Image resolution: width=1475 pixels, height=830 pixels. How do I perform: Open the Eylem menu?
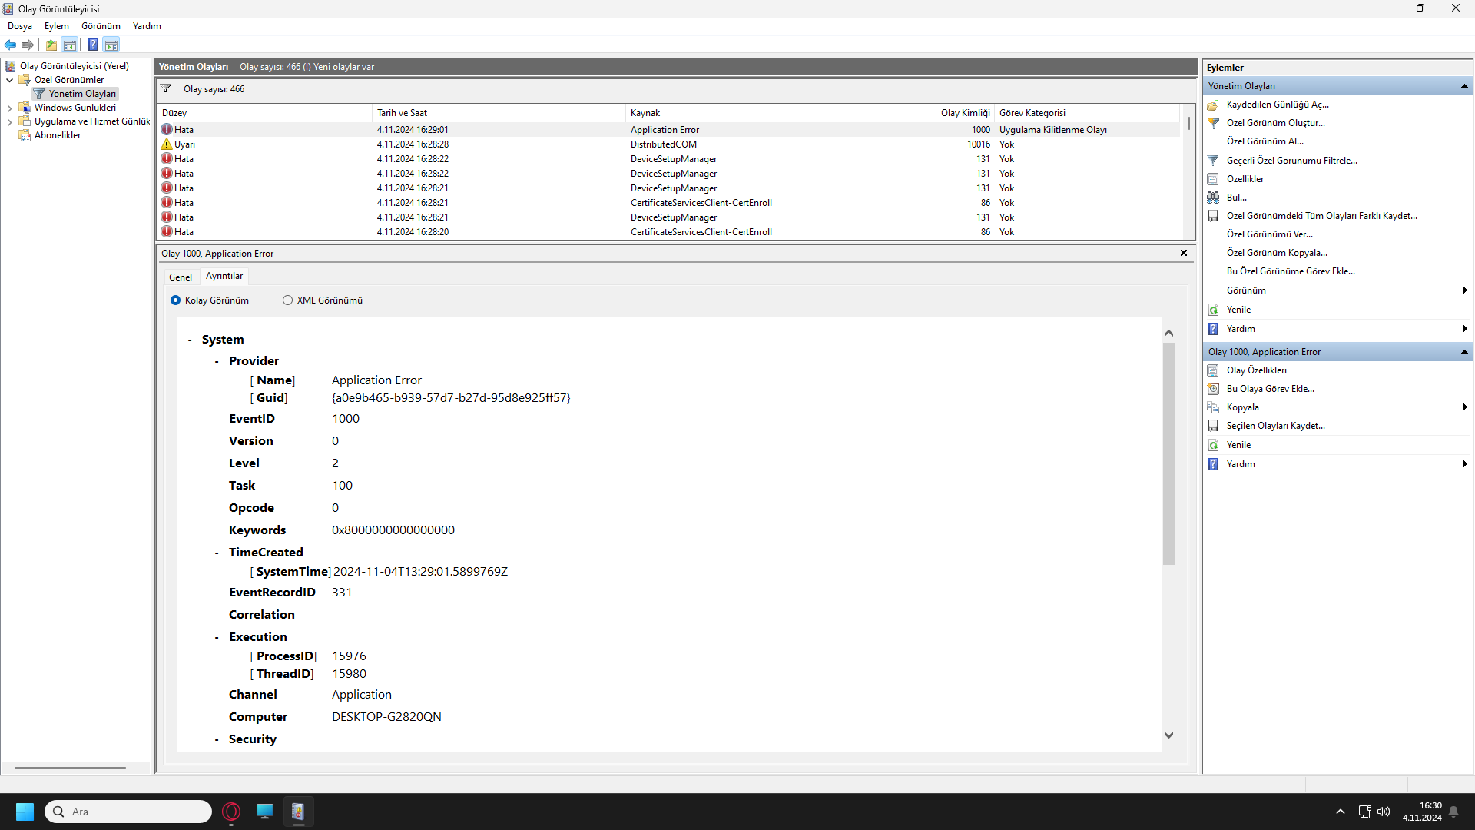tap(56, 26)
